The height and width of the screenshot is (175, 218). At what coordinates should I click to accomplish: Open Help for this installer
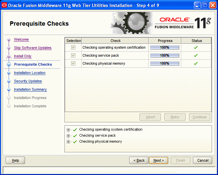[15, 160]
